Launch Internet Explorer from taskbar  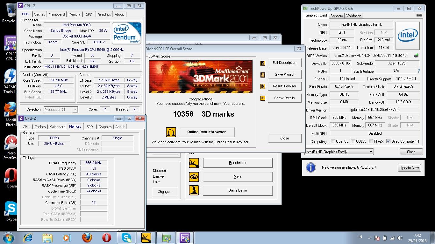coord(28,238)
